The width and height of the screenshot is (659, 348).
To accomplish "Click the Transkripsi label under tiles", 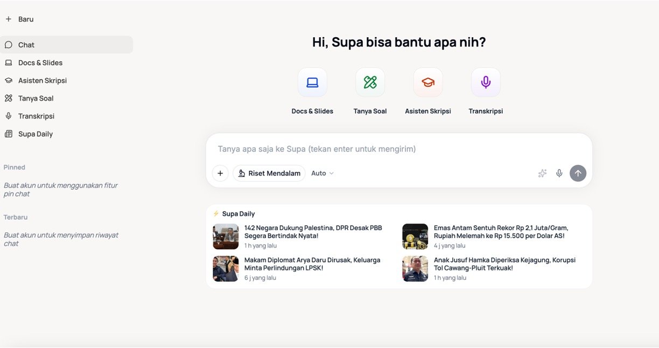I will 486,111.
